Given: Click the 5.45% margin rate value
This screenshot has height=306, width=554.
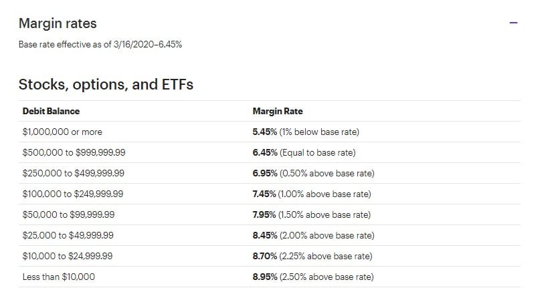Looking at the screenshot, I should [x=265, y=132].
